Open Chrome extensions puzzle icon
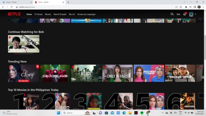 point(186,7)
